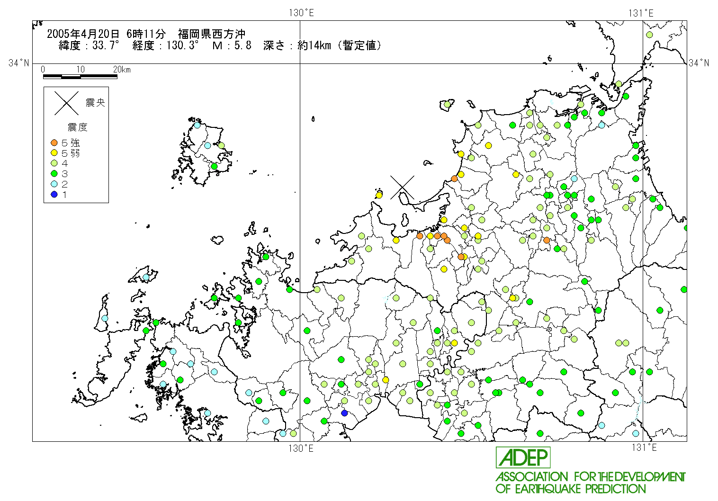Select the dark blue intensity 1 legend dot
Viewport: 718px width, 501px height.
(x=54, y=195)
